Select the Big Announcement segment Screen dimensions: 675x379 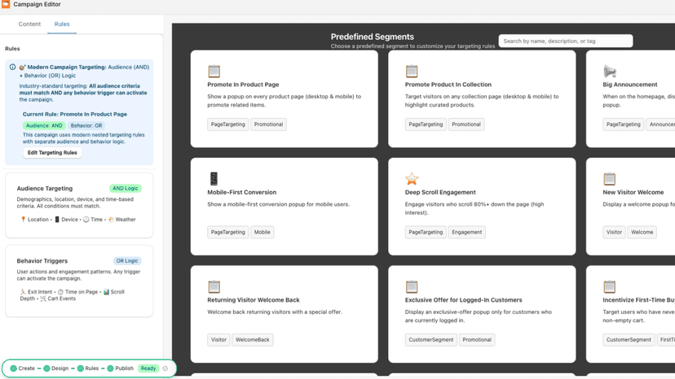tap(631, 99)
